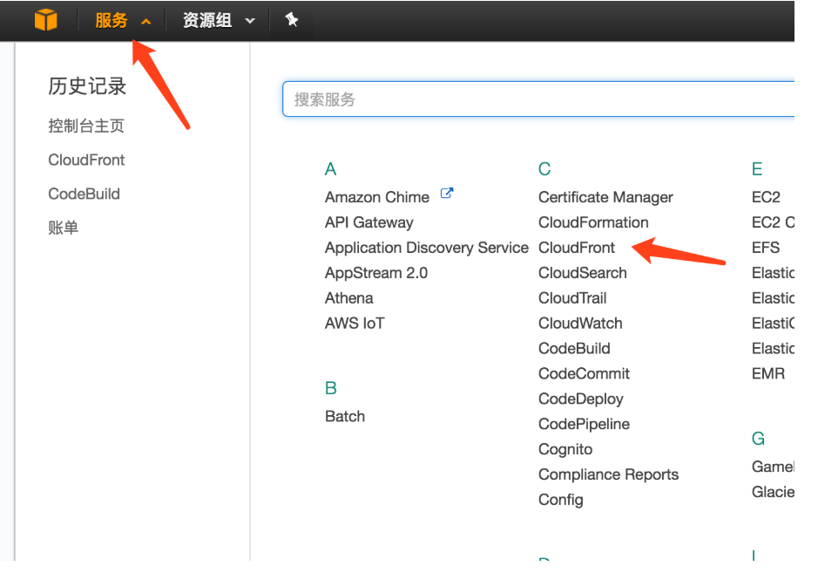Viewport: 818px width, 573px height.
Task: Open 账单 billing from history
Action: click(x=63, y=228)
